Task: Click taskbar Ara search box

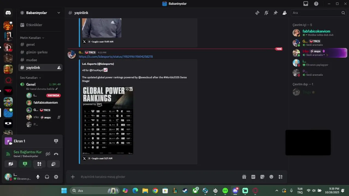Action: pyautogui.click(x=95, y=191)
